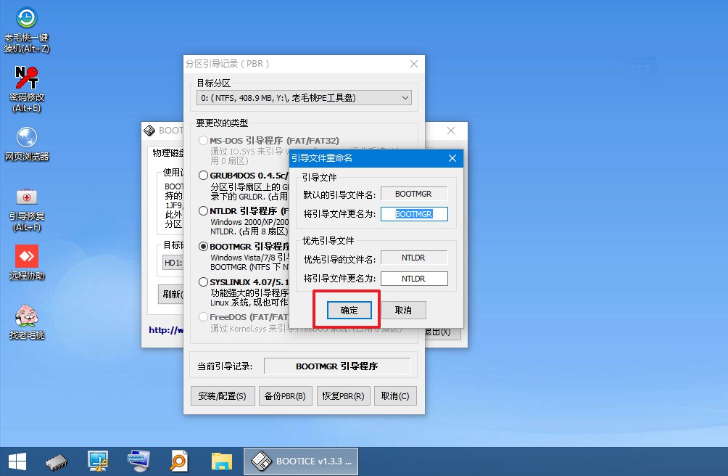Click the HD1 target disk dropdown in BOOTICE
This screenshot has height=476, width=728.
click(x=173, y=263)
